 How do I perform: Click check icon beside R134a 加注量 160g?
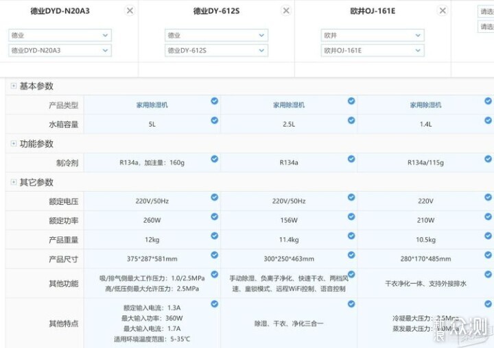[x=215, y=159]
